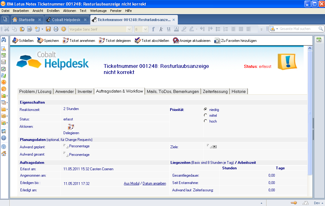Switch to the Mails, ToDos, Bemerkungen tab
This screenshot has width=325, height=206.
[x=173, y=91]
